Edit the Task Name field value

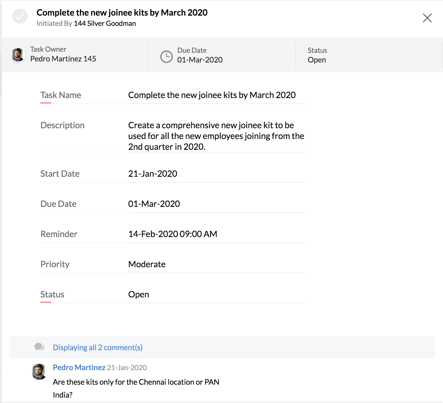tap(212, 95)
